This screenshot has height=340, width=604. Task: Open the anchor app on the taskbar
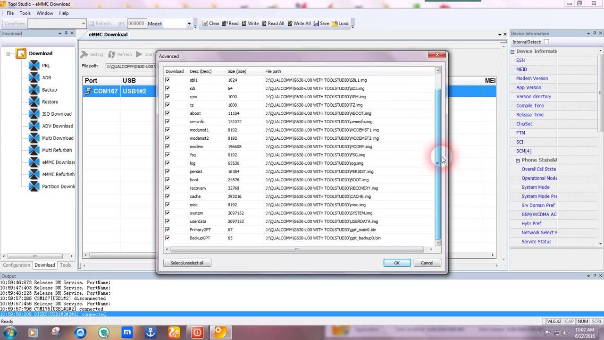point(150,332)
